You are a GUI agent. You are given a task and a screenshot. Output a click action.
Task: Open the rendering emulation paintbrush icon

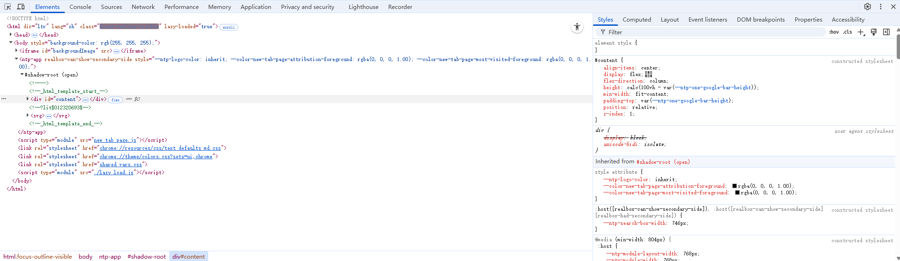point(874,32)
